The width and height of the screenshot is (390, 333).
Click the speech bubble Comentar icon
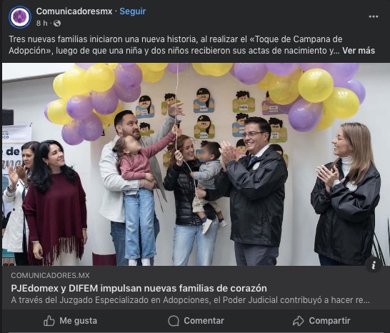pyautogui.click(x=174, y=321)
